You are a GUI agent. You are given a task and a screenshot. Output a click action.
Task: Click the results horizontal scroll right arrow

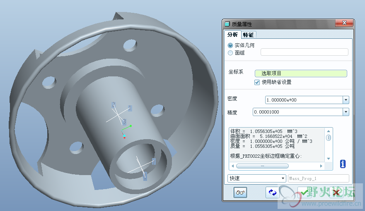tap(321, 166)
